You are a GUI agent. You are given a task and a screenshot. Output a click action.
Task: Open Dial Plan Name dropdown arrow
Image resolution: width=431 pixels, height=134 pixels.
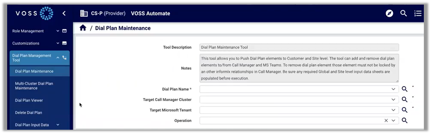[393, 89]
